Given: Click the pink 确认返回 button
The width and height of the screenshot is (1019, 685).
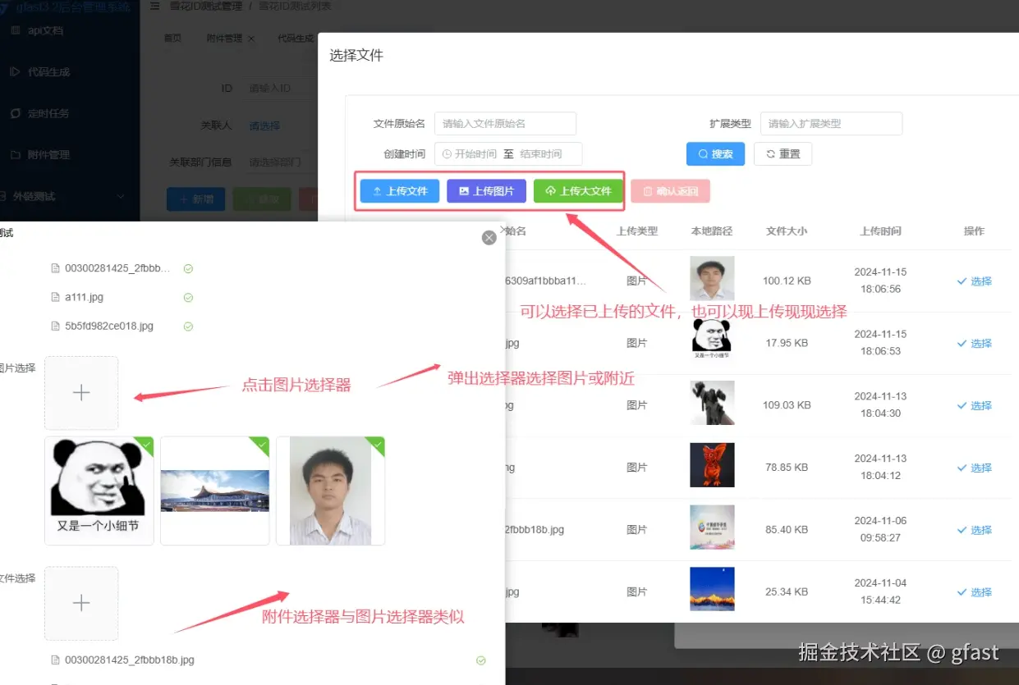Looking at the screenshot, I should pos(670,191).
